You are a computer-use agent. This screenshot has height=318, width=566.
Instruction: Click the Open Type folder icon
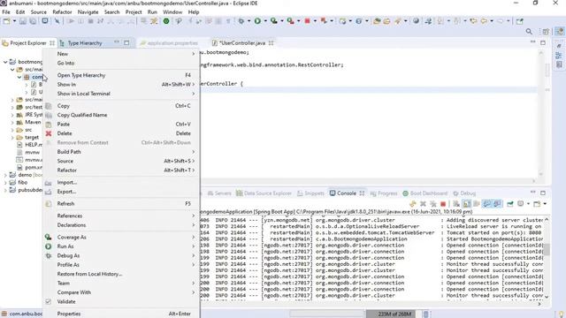coord(377,21)
